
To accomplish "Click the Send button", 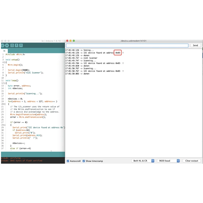I will tap(195, 45).
